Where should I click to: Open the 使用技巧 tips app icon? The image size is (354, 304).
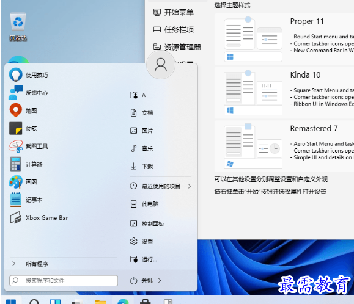(x=15, y=74)
